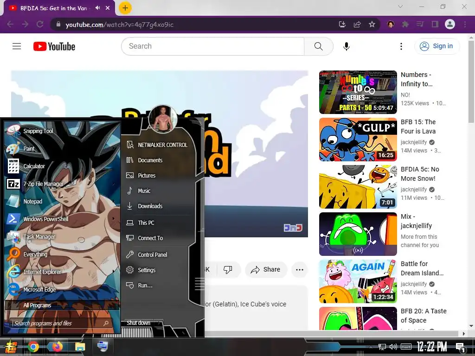Click the share this page icon
Screen dimensions: 475x356
[357, 24]
